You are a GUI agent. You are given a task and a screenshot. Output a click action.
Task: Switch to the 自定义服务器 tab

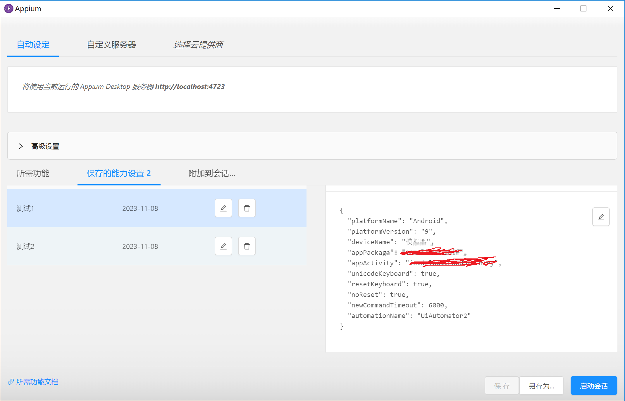[111, 45]
